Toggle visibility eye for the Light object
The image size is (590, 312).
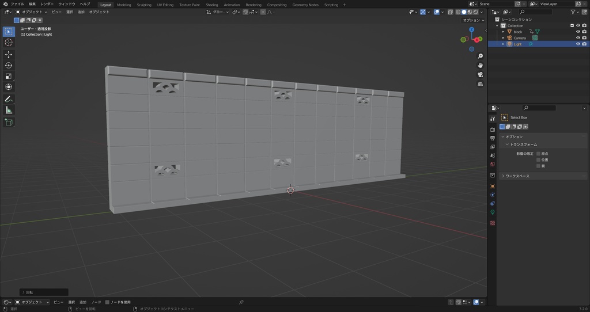(x=578, y=44)
